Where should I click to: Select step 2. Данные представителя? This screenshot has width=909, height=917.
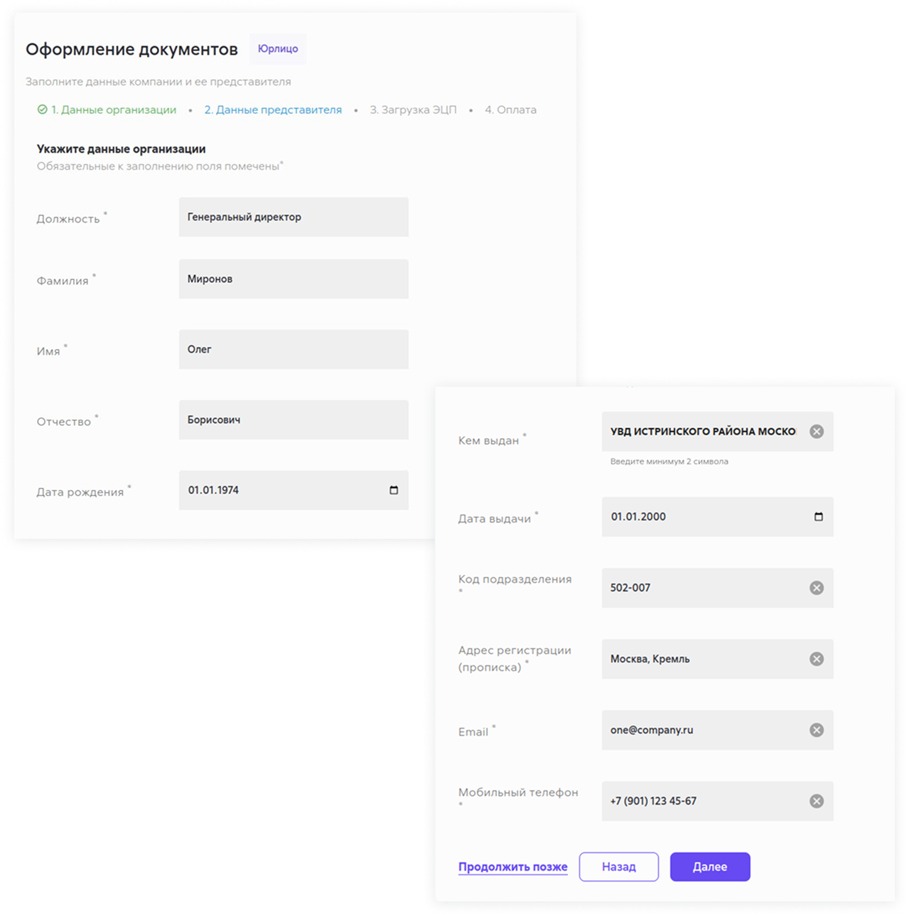[273, 109]
